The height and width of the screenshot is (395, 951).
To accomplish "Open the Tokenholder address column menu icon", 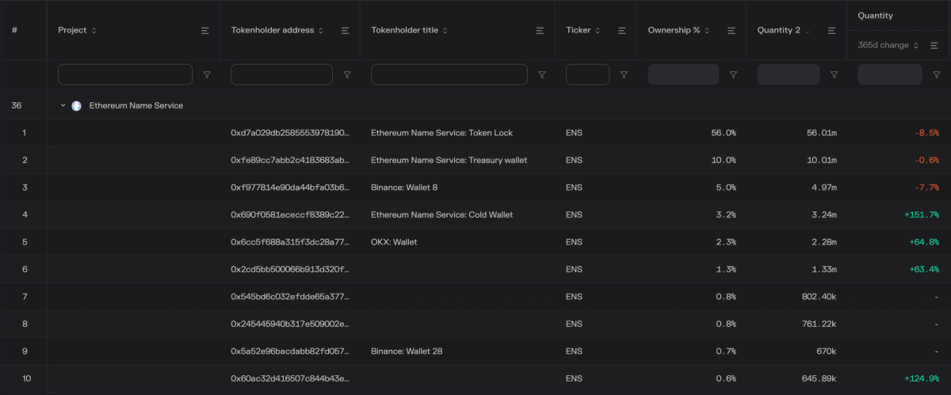I will coord(345,30).
